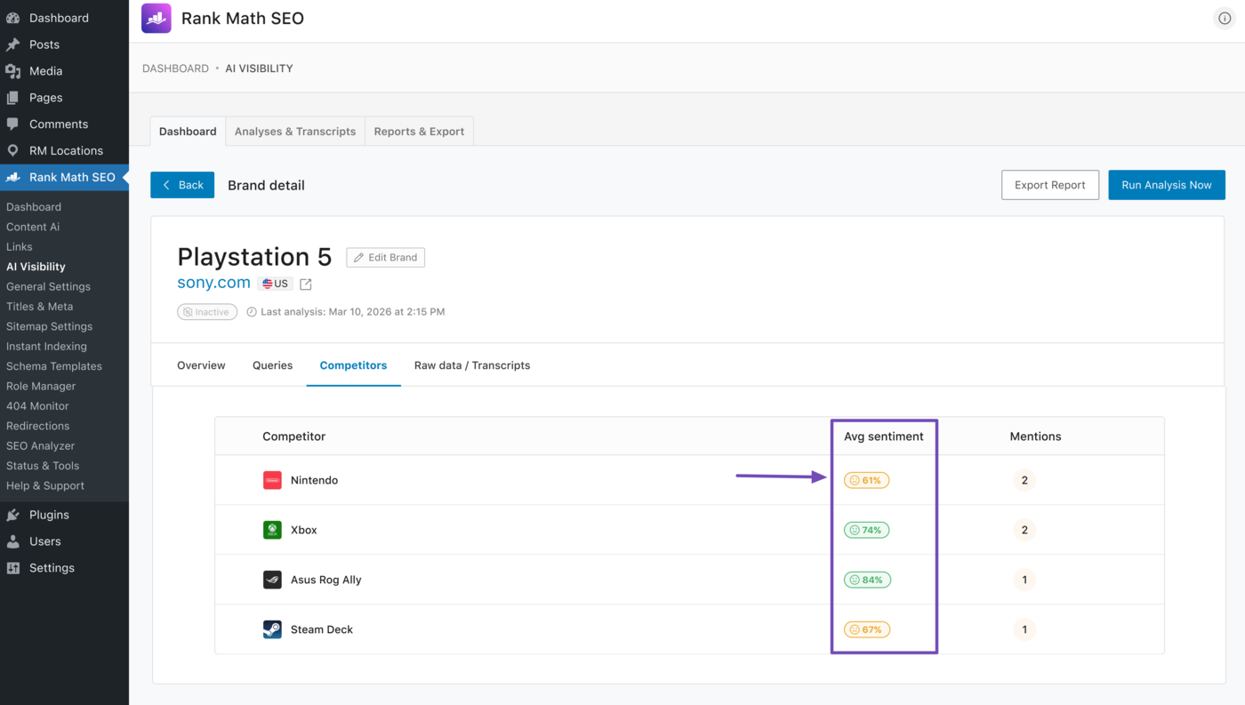Open Status & Tools in sidebar submenu
The height and width of the screenshot is (705, 1245).
pyautogui.click(x=43, y=466)
